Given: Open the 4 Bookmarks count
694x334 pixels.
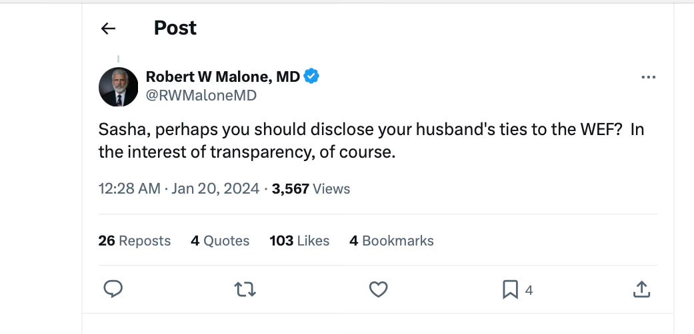Looking at the screenshot, I should 392,241.
